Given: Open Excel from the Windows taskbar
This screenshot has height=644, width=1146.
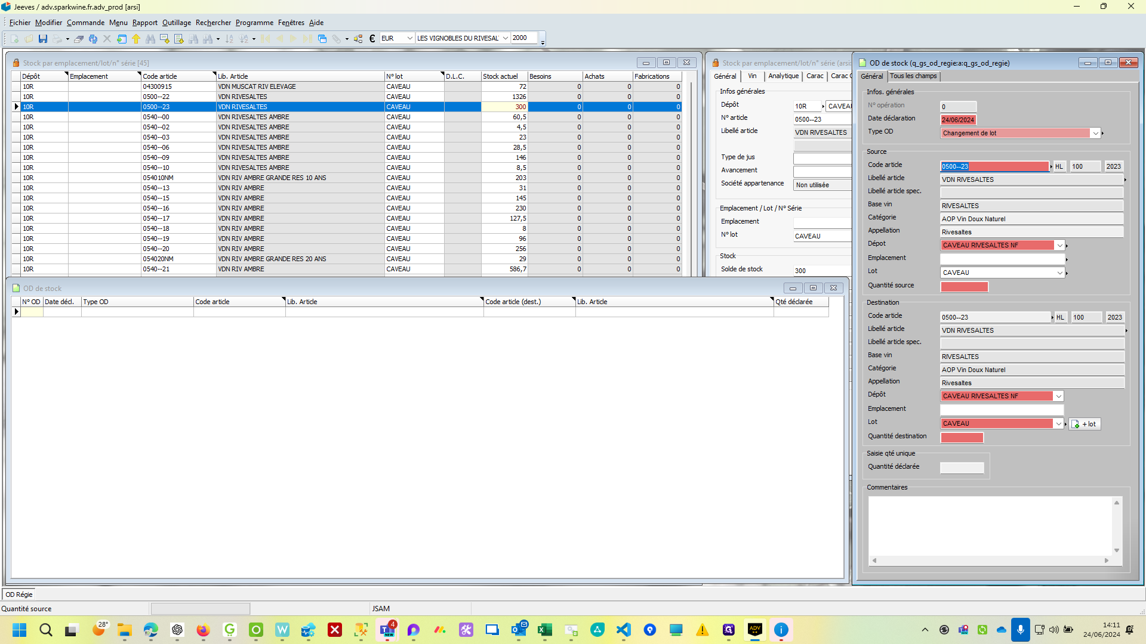Looking at the screenshot, I should point(544,630).
